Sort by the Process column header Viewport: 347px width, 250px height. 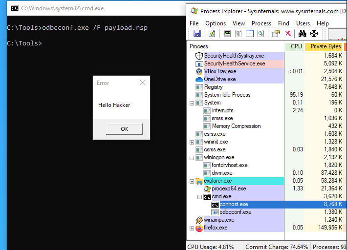(236, 46)
